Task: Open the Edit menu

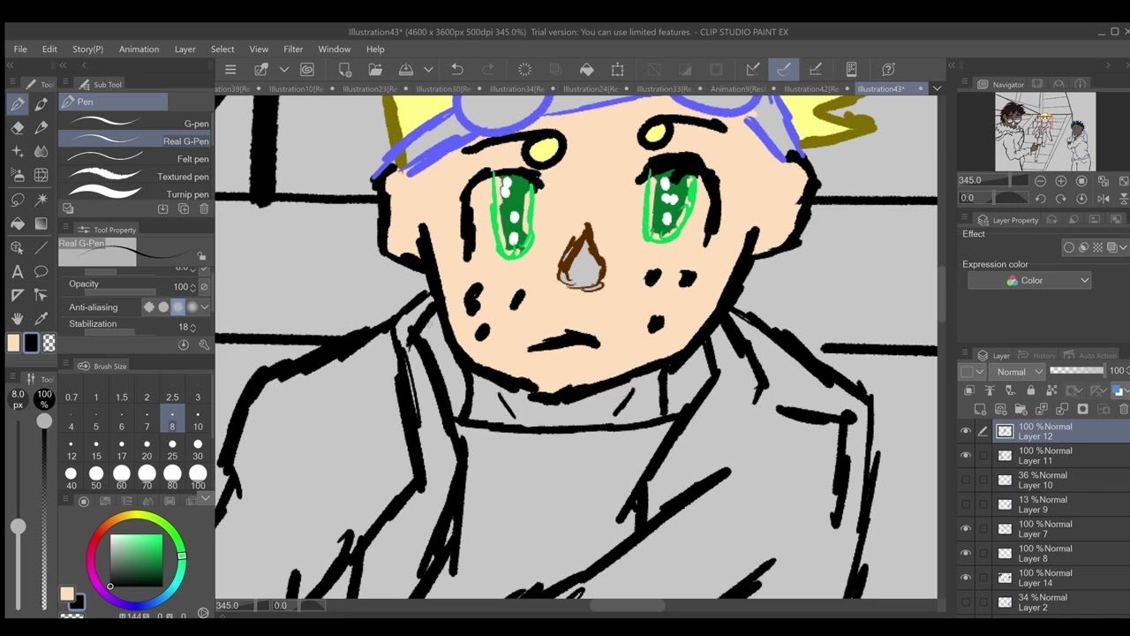Action: click(49, 49)
